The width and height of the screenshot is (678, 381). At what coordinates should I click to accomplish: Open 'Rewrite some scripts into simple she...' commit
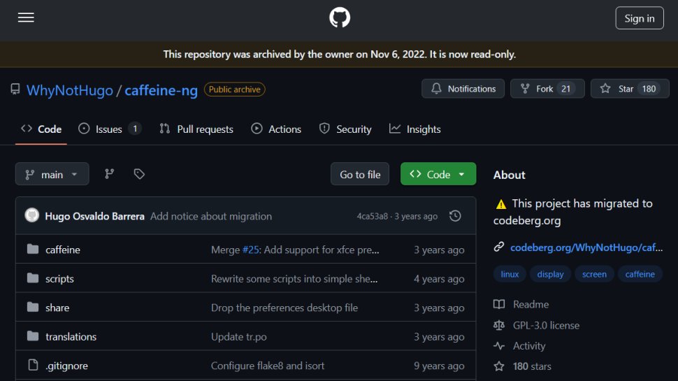click(294, 278)
